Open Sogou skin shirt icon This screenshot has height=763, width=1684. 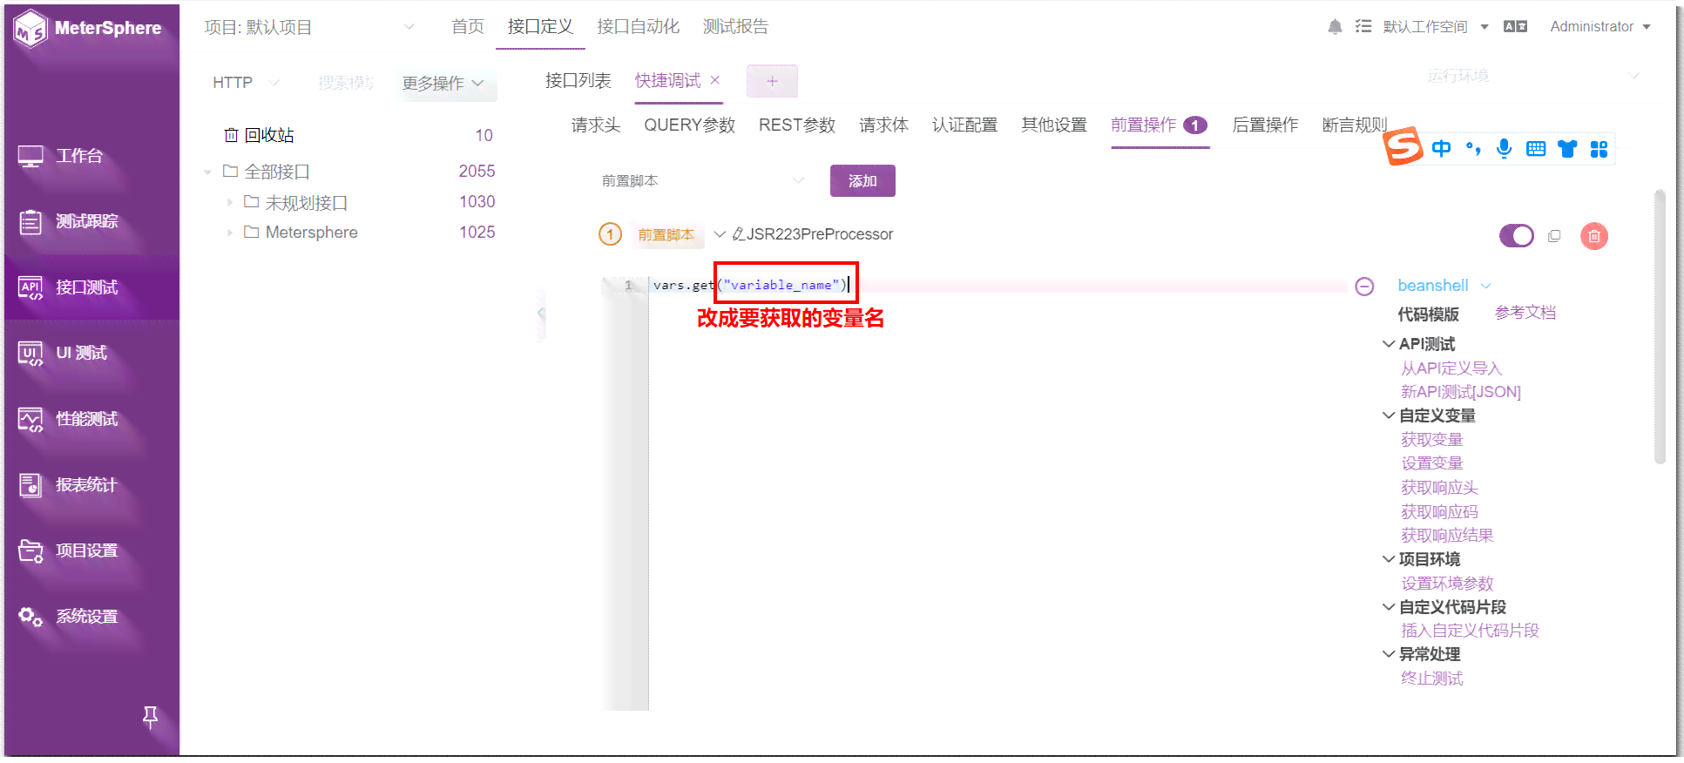tap(1567, 149)
